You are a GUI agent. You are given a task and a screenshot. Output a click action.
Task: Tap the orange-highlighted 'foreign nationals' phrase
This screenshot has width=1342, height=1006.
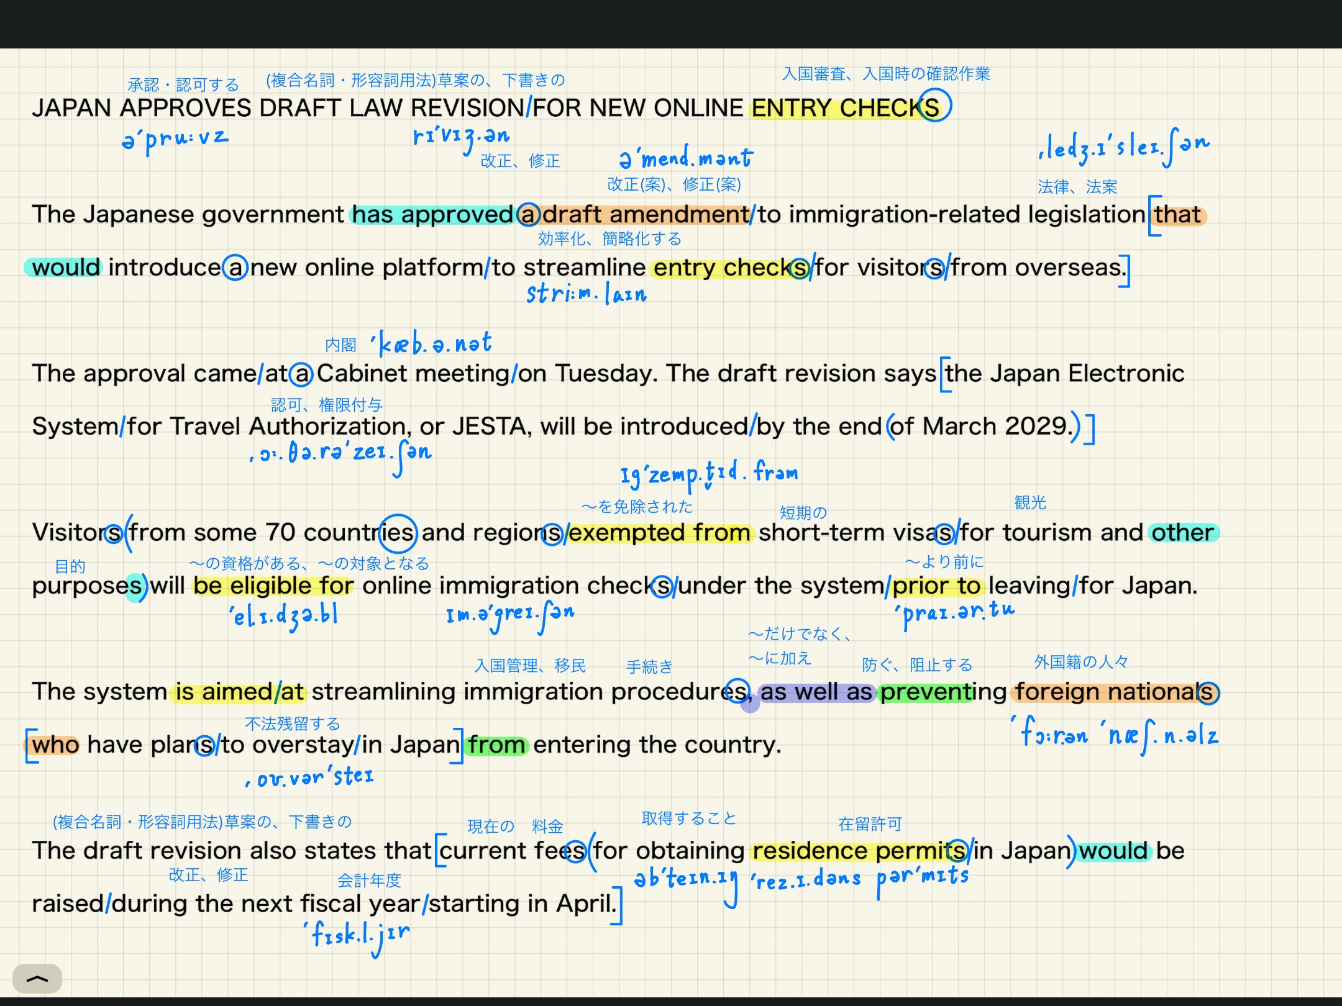[1113, 692]
